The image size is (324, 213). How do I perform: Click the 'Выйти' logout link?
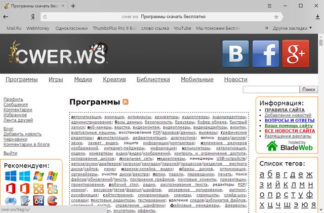(10, 153)
